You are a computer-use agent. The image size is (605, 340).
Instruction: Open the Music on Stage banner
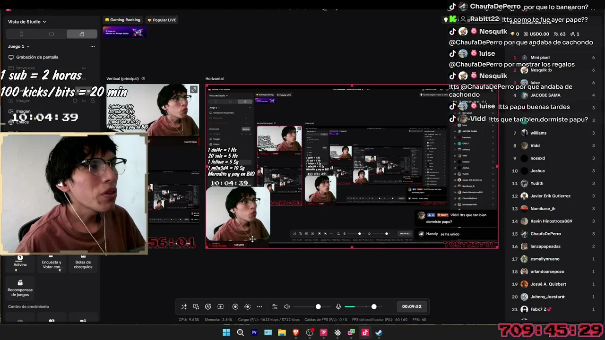125,32
